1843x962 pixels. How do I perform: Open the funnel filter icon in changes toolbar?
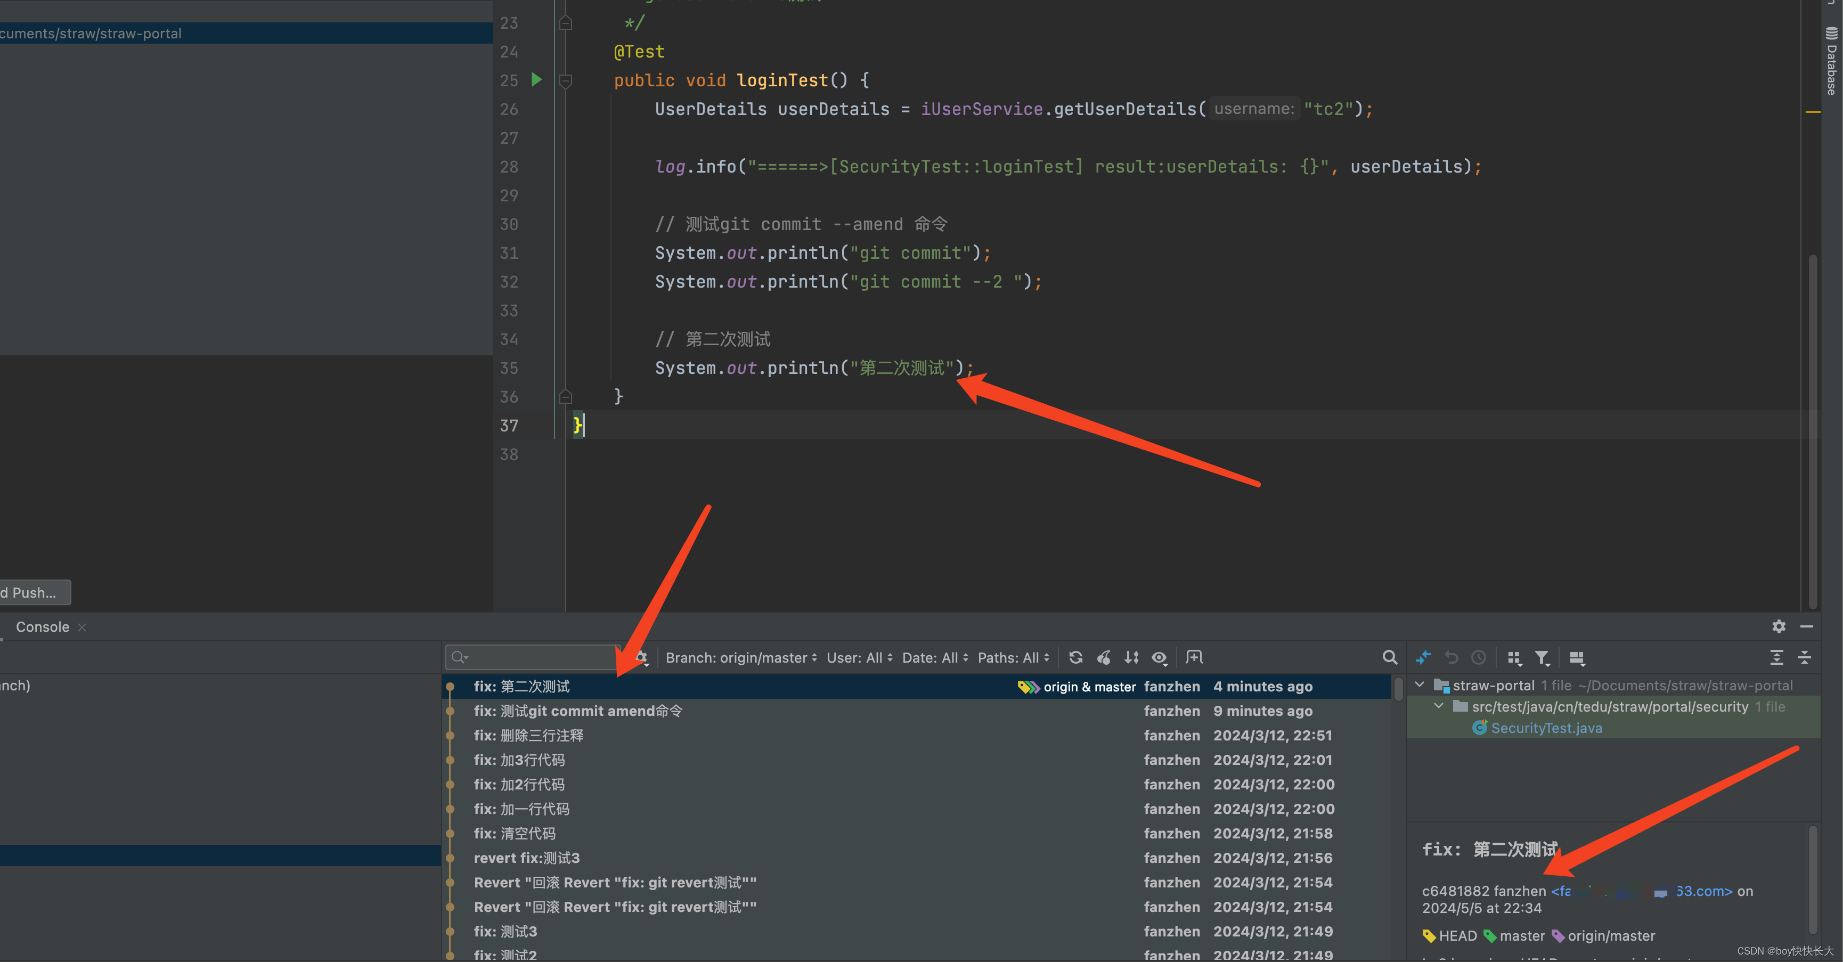[x=1542, y=657]
